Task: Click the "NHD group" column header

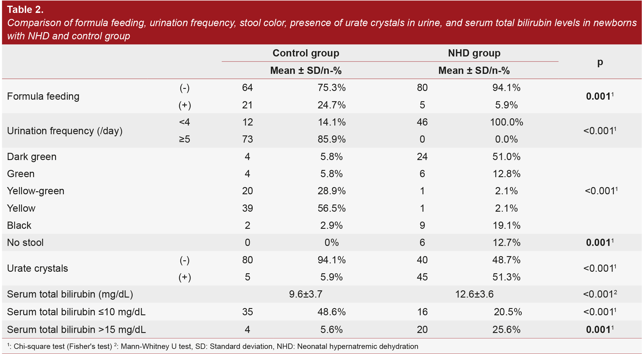Action: 474,53
